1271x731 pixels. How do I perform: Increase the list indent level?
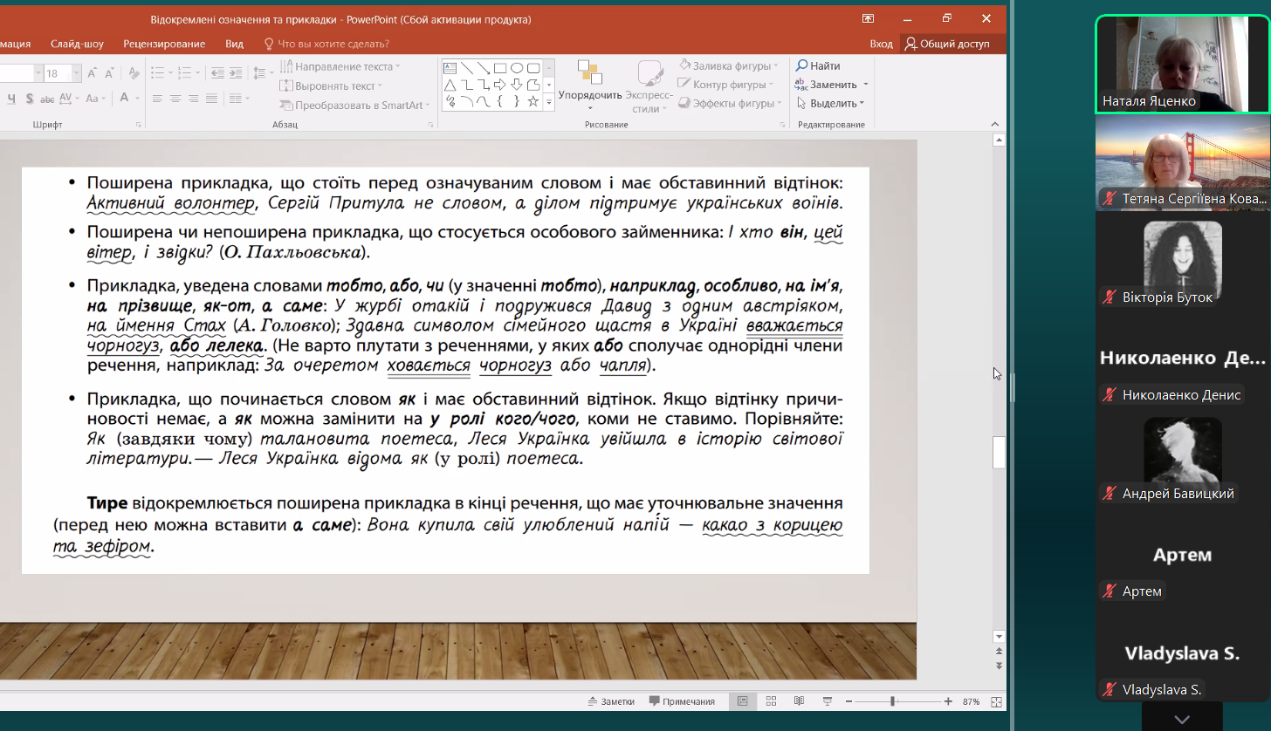(237, 73)
